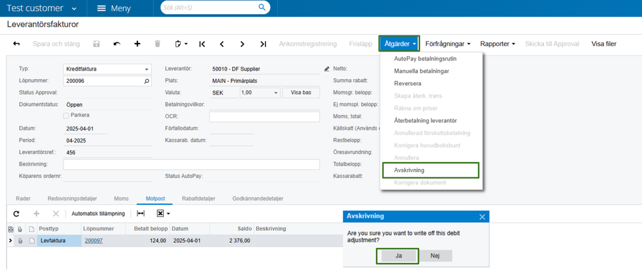Confirm write-off with Ja button
This screenshot has width=642, height=273.
398,256
